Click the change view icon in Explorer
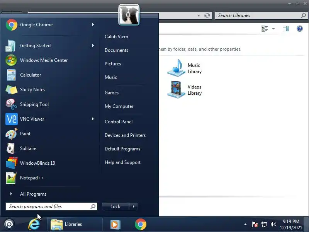The height and width of the screenshot is (232, 309). 265,29
